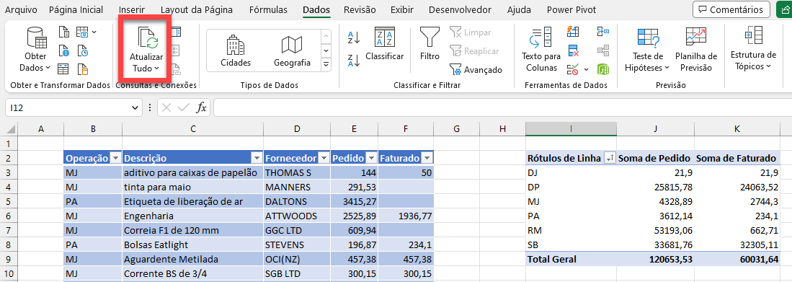Open the Name Box dropdown
This screenshot has width=792, height=282.
135,107
